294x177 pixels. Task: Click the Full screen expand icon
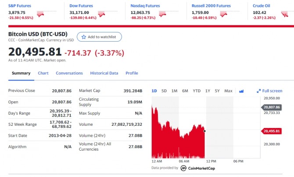click(x=258, y=91)
